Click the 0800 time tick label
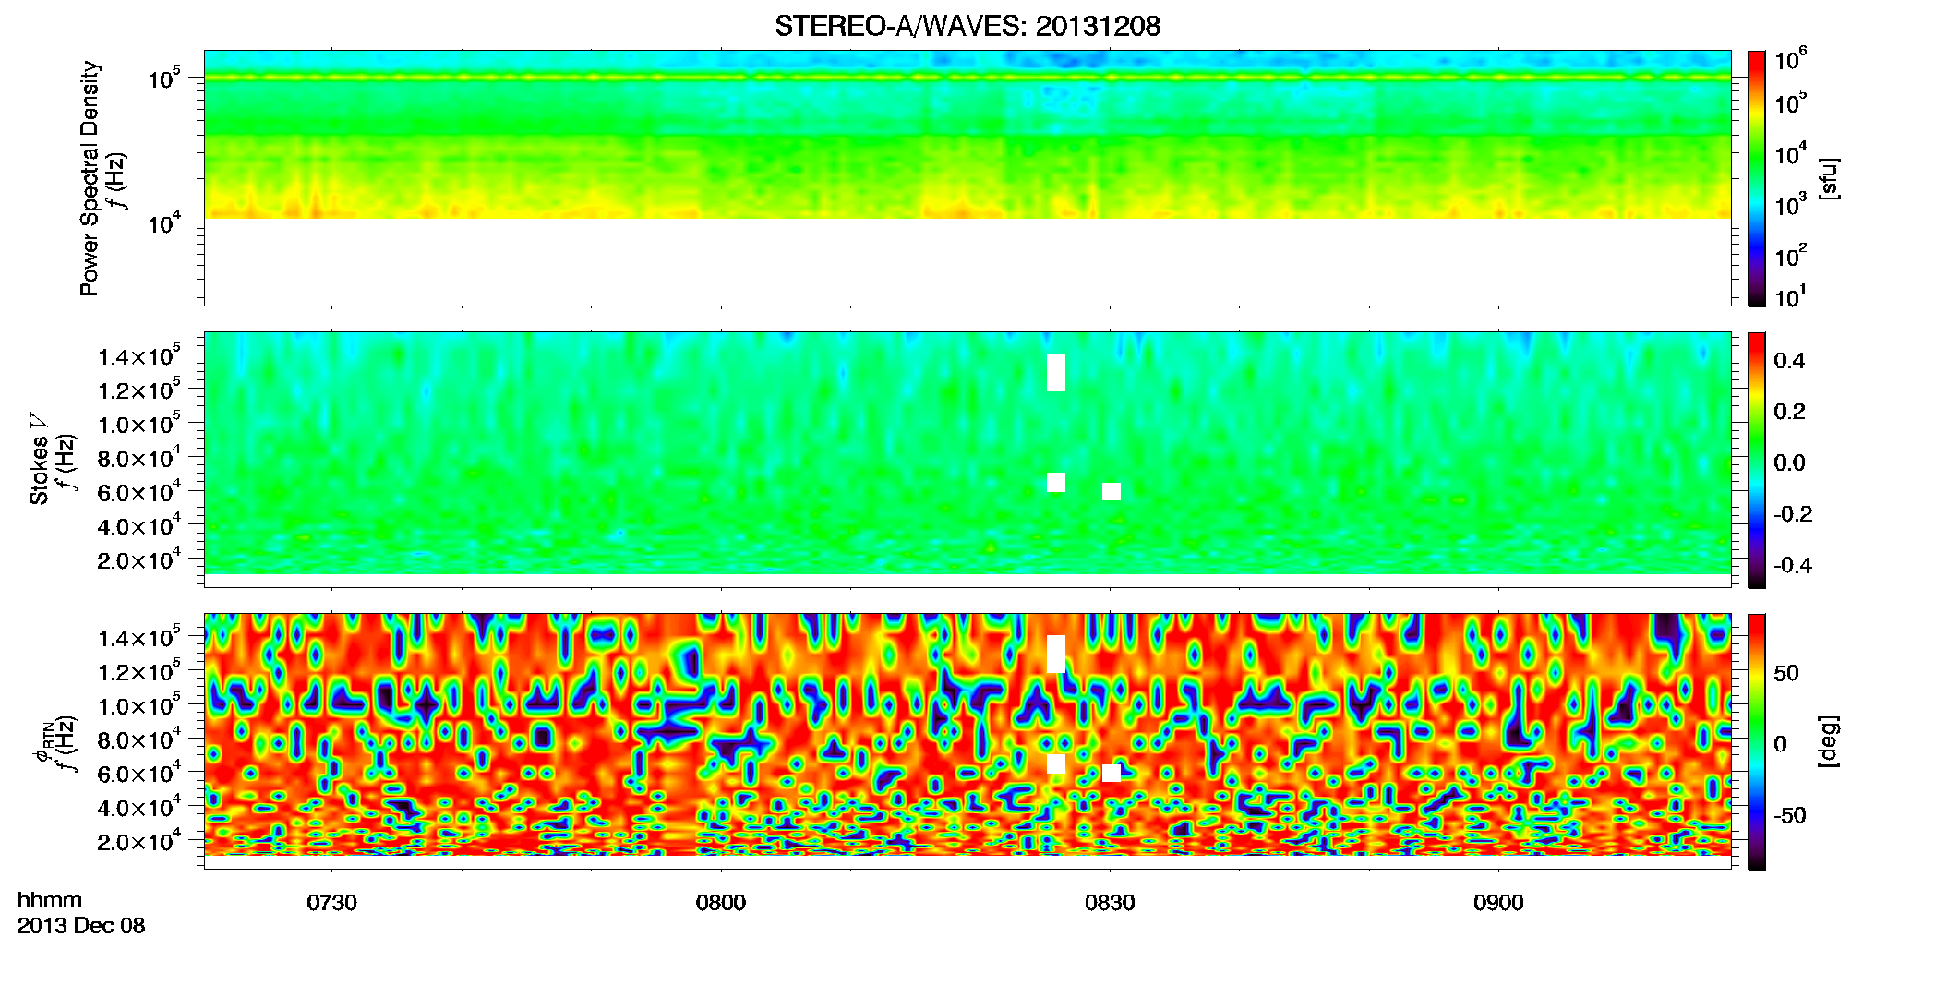The width and height of the screenshot is (1935, 997). pos(720,903)
